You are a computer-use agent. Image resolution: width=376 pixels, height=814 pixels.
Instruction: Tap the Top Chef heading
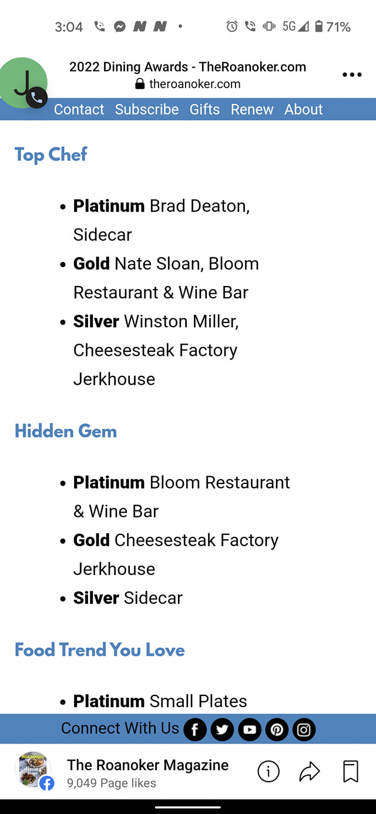(51, 154)
